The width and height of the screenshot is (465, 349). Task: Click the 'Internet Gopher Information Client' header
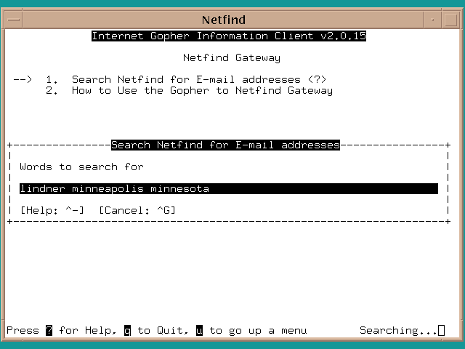point(228,36)
